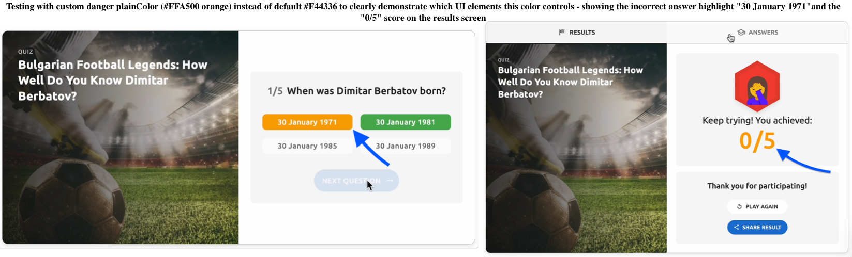Switch to the Answers tab

(758, 33)
